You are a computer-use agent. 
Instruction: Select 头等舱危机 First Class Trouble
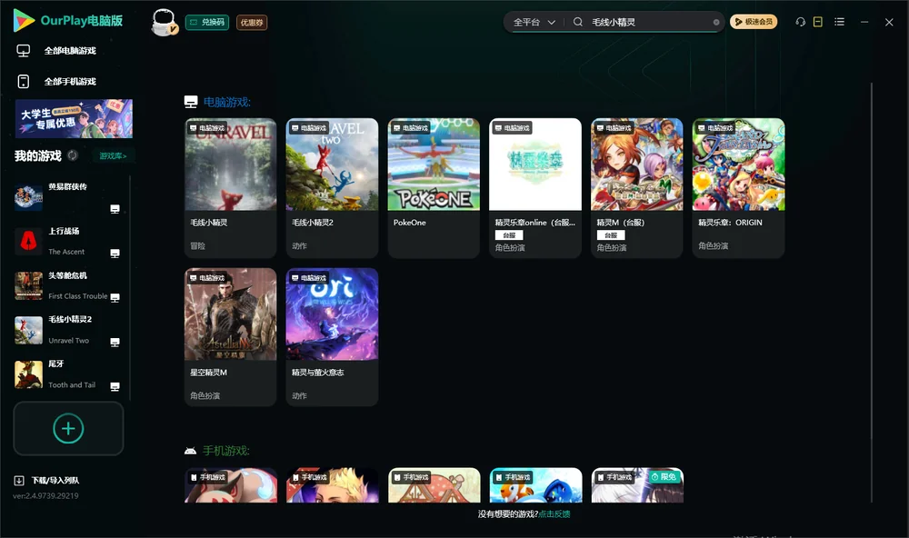click(68, 285)
